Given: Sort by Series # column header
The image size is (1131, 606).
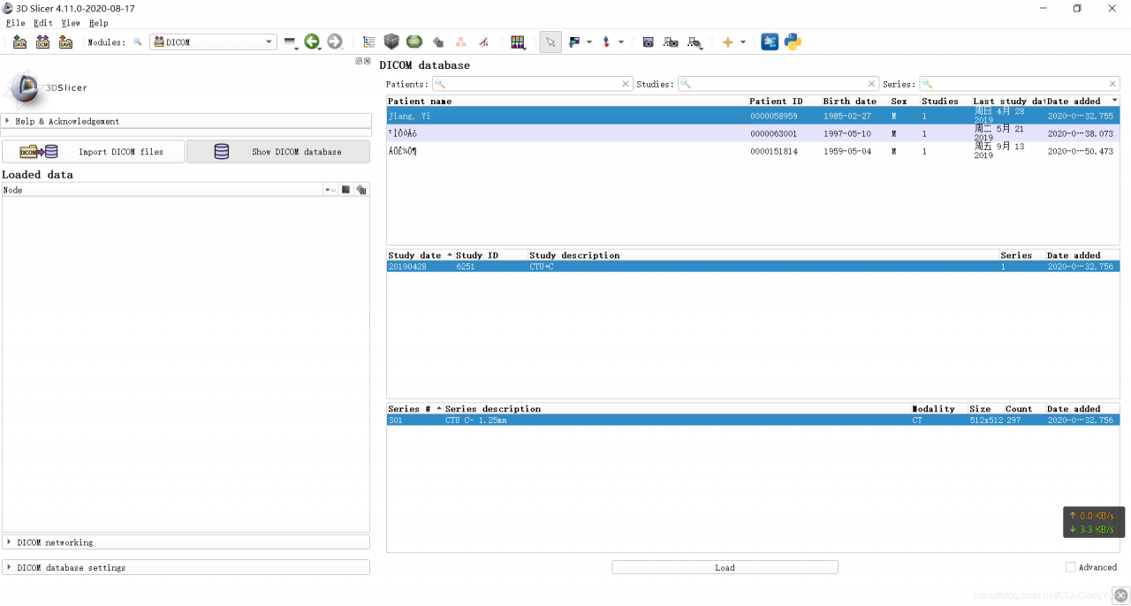Looking at the screenshot, I should coord(414,409).
